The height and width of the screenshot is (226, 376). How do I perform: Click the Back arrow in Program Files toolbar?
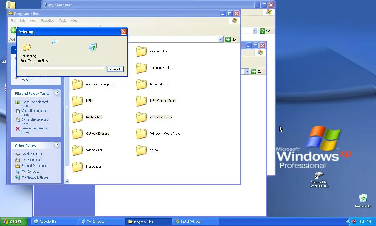14,30
